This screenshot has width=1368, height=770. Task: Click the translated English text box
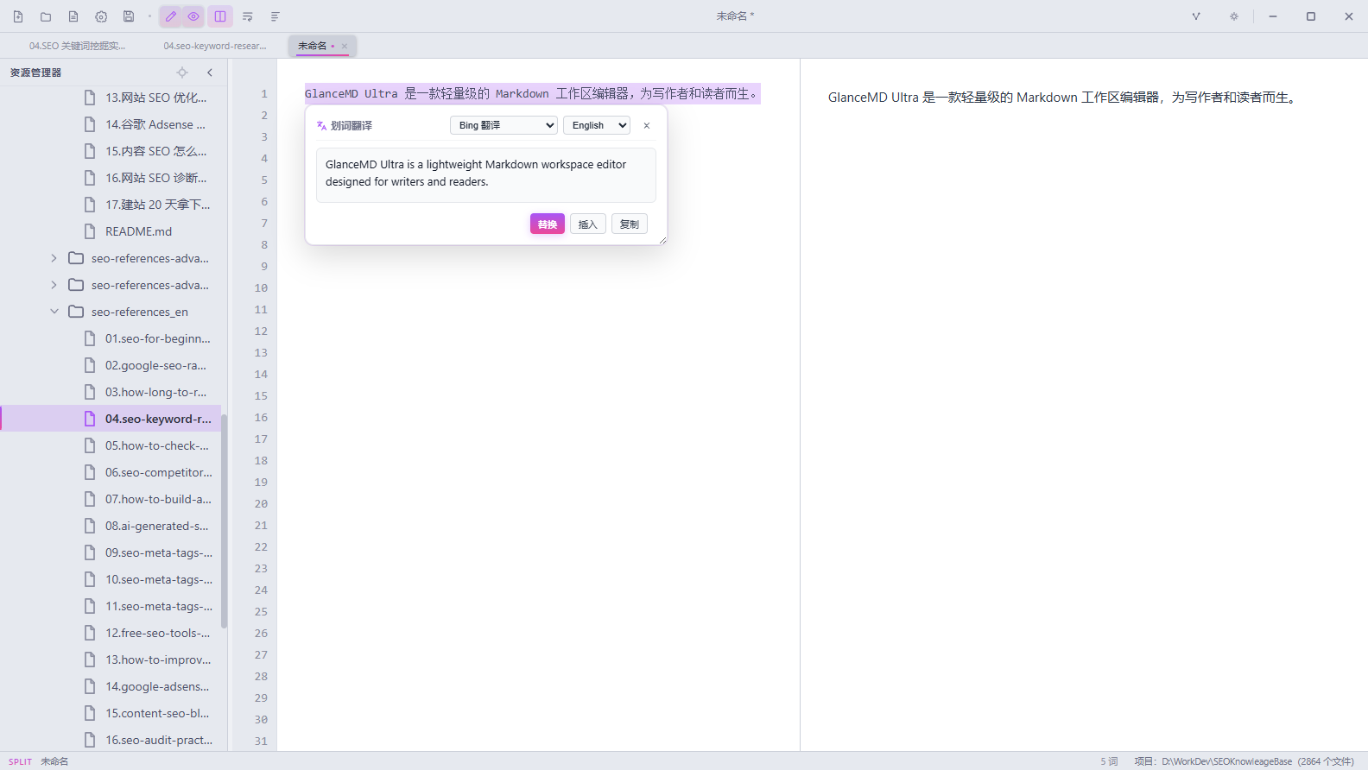pos(486,175)
